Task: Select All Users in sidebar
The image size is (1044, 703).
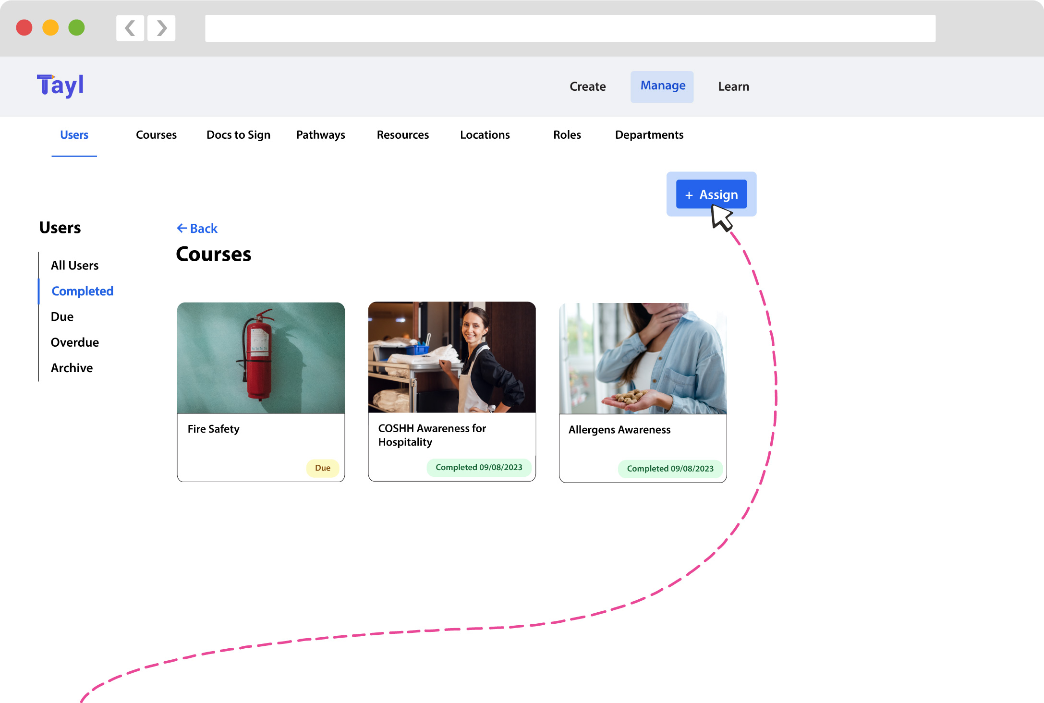Action: (x=74, y=266)
